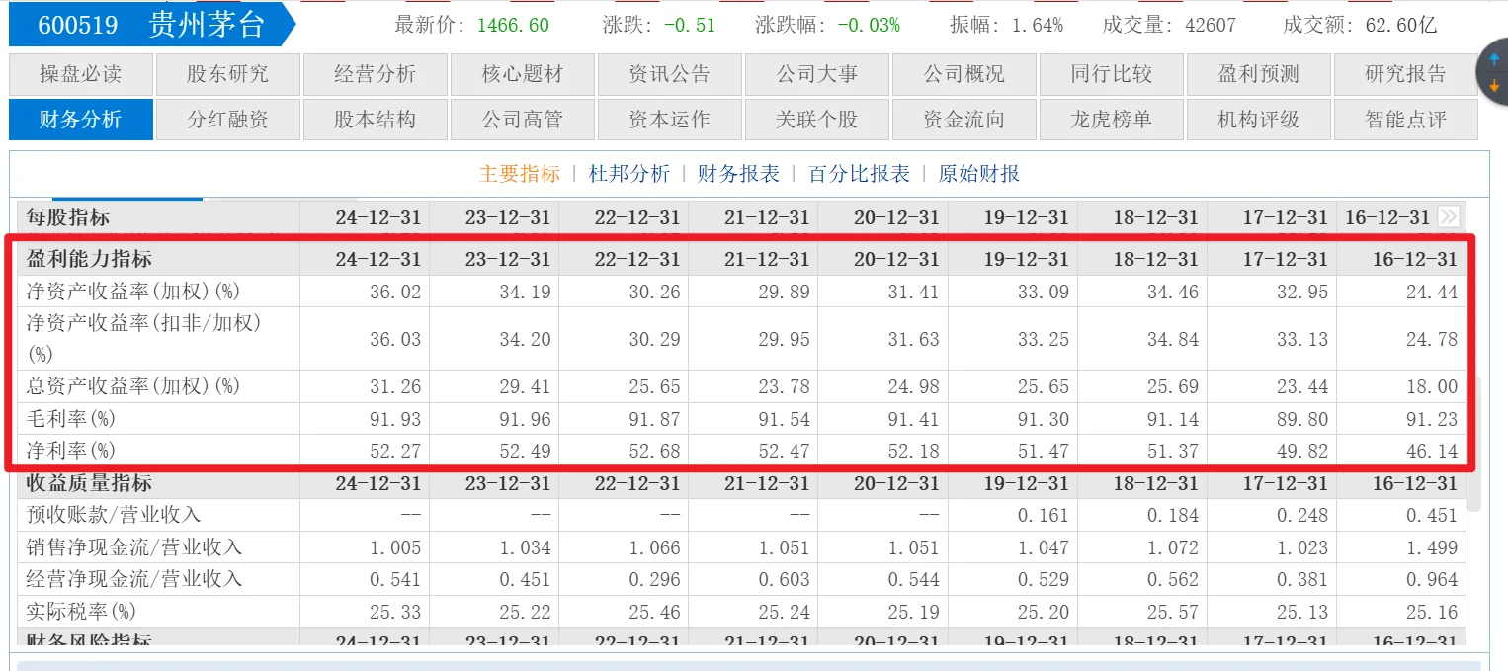Viewport: 1508px width, 671px height.
Task: Click the 涨跌幅 value -0.03%
Action: coord(868,25)
